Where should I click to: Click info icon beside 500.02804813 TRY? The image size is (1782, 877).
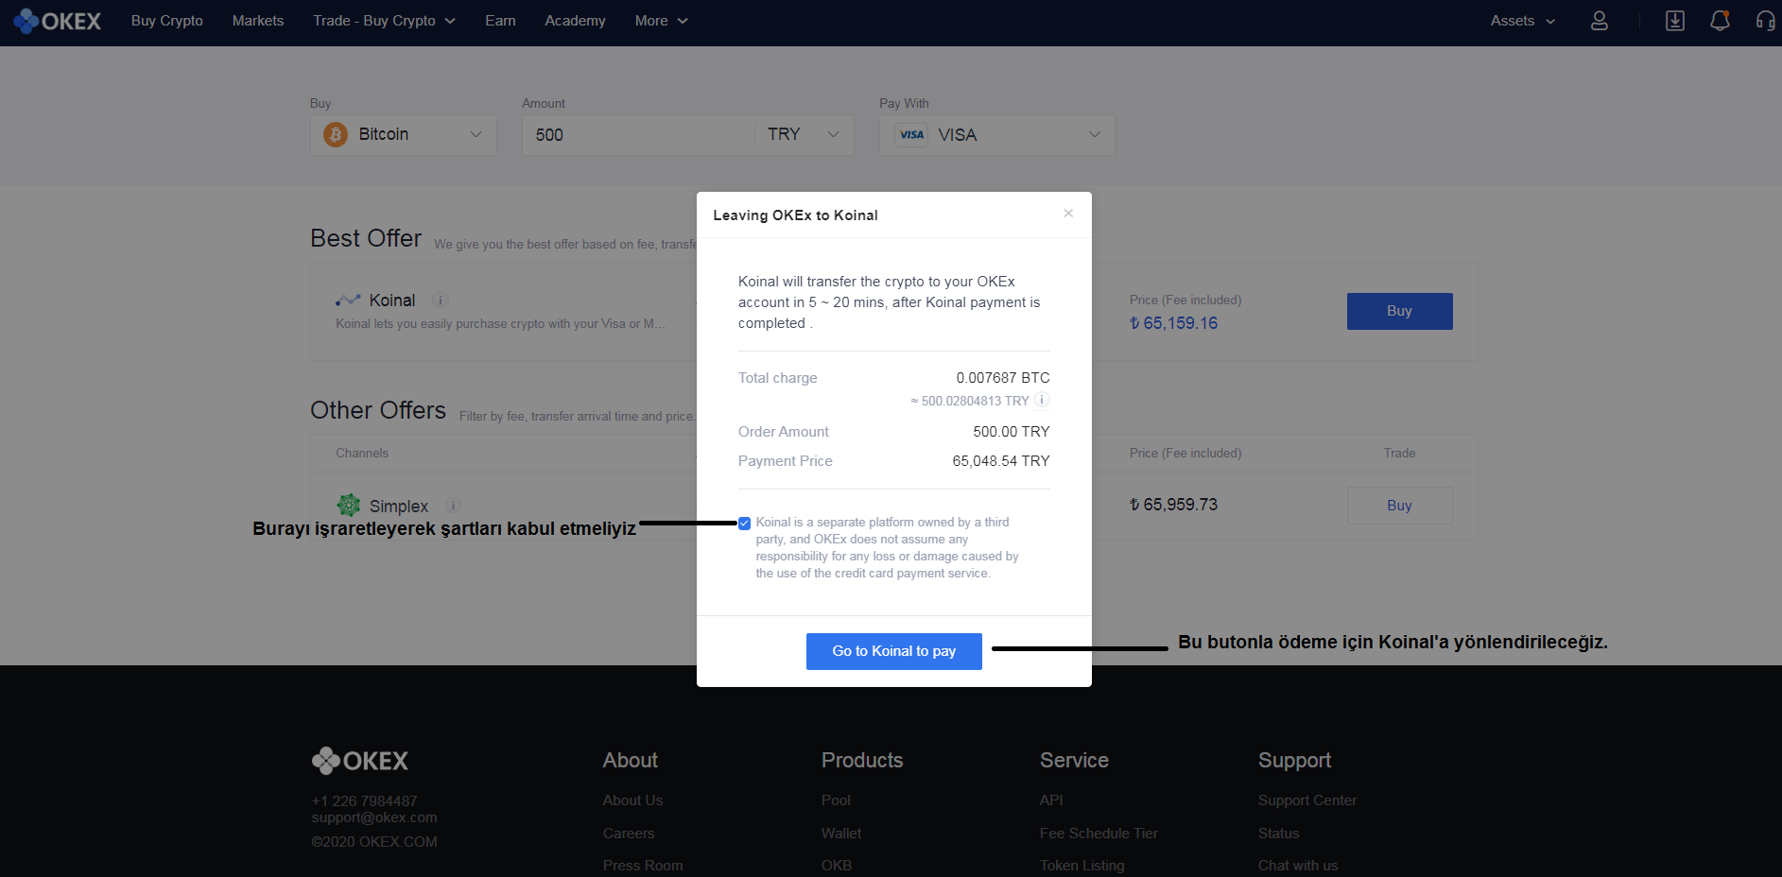pyautogui.click(x=1041, y=400)
